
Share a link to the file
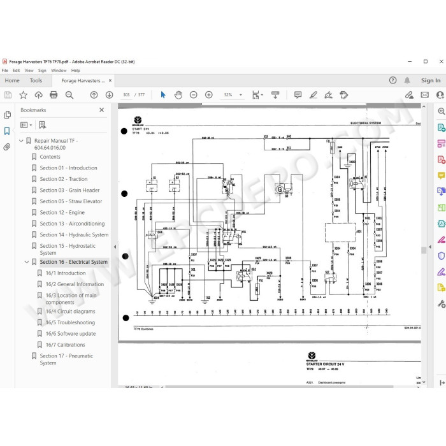coord(409,95)
